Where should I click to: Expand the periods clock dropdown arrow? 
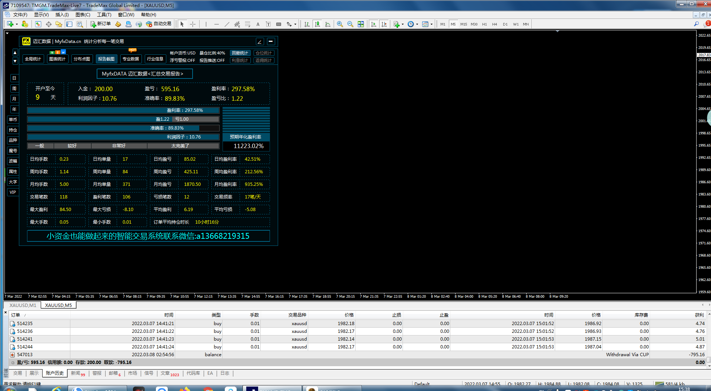coord(417,24)
